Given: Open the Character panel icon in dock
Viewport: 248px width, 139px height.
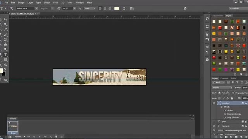Looking at the screenshot, I should (207, 47).
